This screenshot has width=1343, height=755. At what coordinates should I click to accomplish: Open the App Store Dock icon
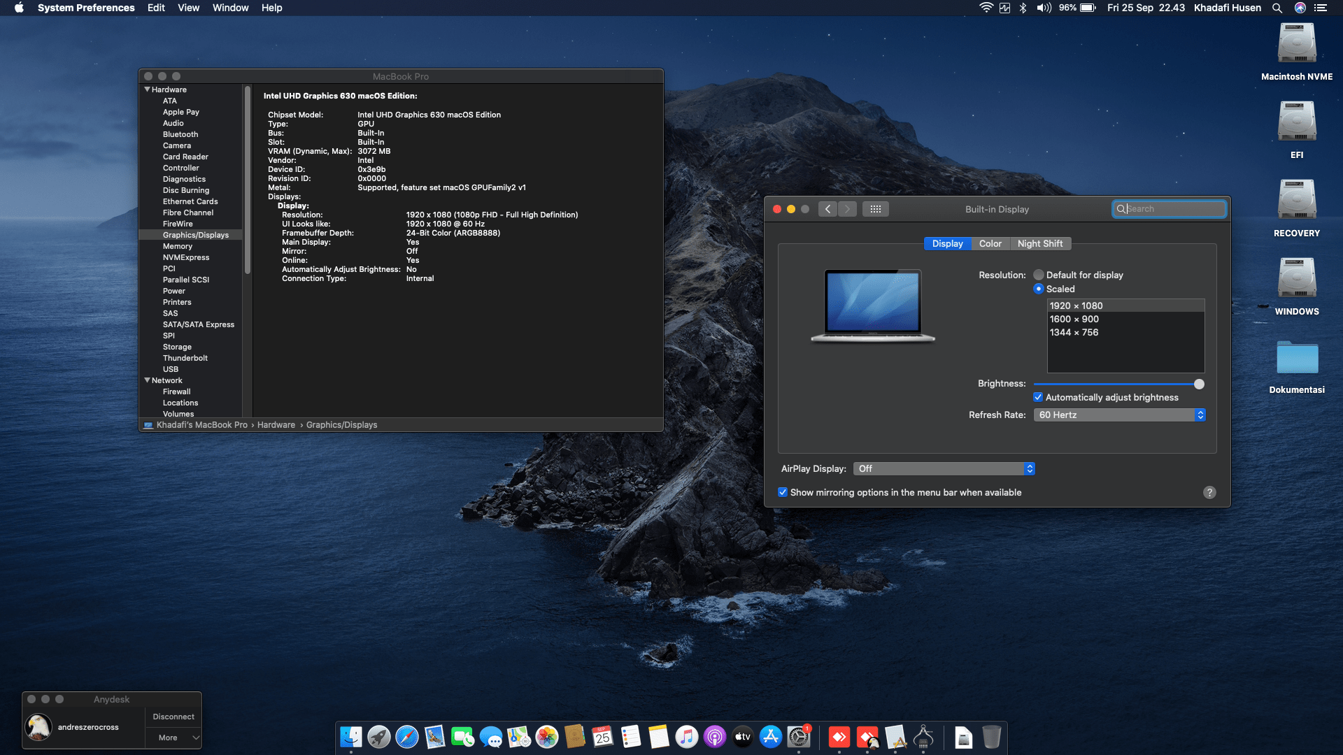pos(770,737)
